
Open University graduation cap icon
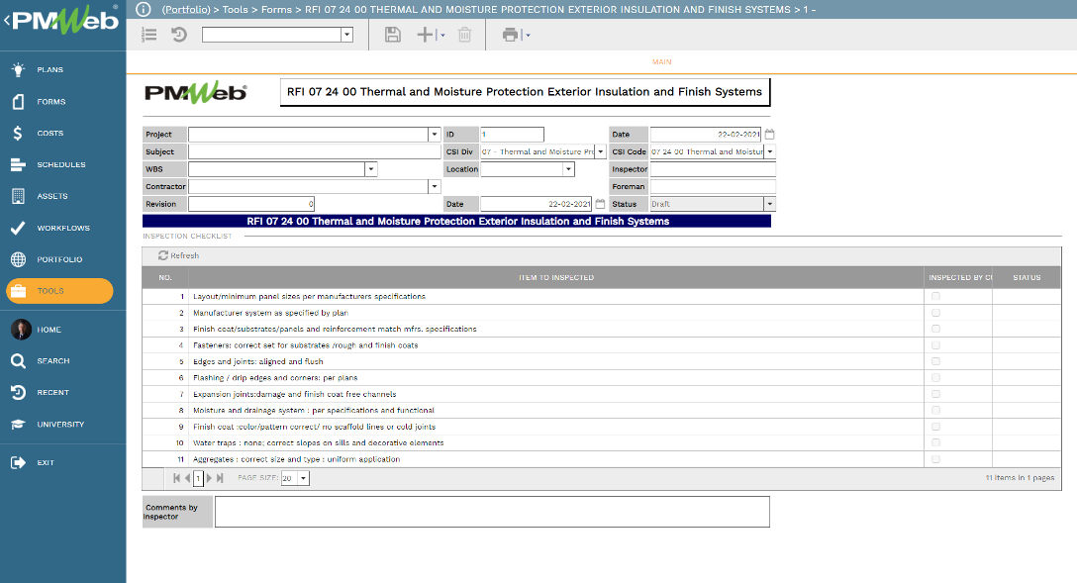[x=19, y=425]
